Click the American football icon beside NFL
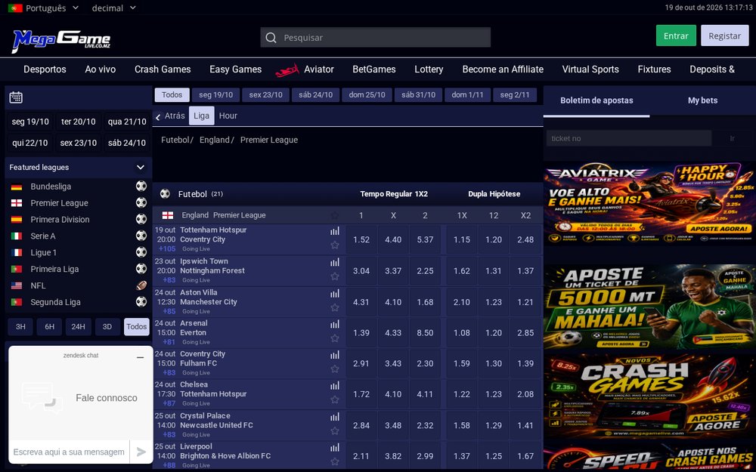The image size is (756, 472). tap(141, 285)
